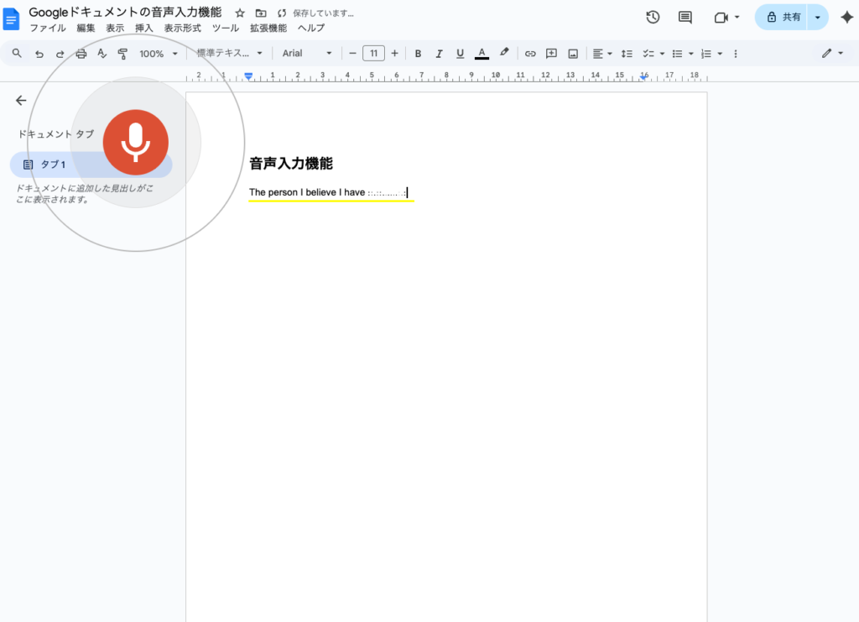Open the 拡張機能 menu
The height and width of the screenshot is (622, 859).
click(268, 28)
